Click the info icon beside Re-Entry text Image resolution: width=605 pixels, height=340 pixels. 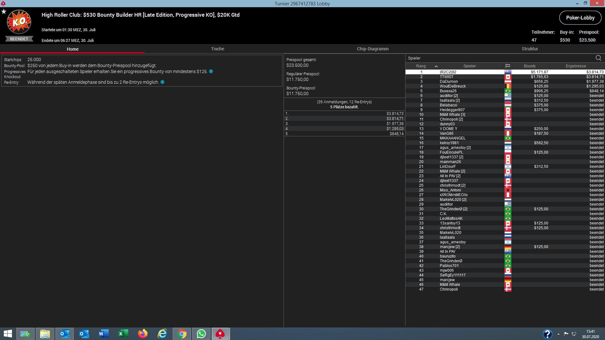coord(162,82)
